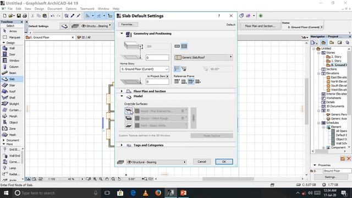
Task: Collapse the Design section in Toolbox
Action: click(4, 43)
